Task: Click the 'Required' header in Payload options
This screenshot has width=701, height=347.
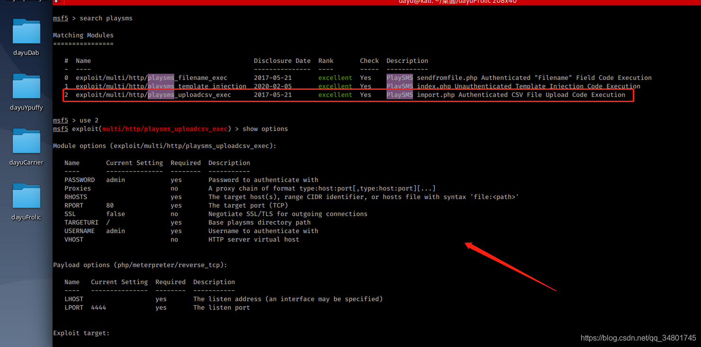Action: [x=171, y=282]
